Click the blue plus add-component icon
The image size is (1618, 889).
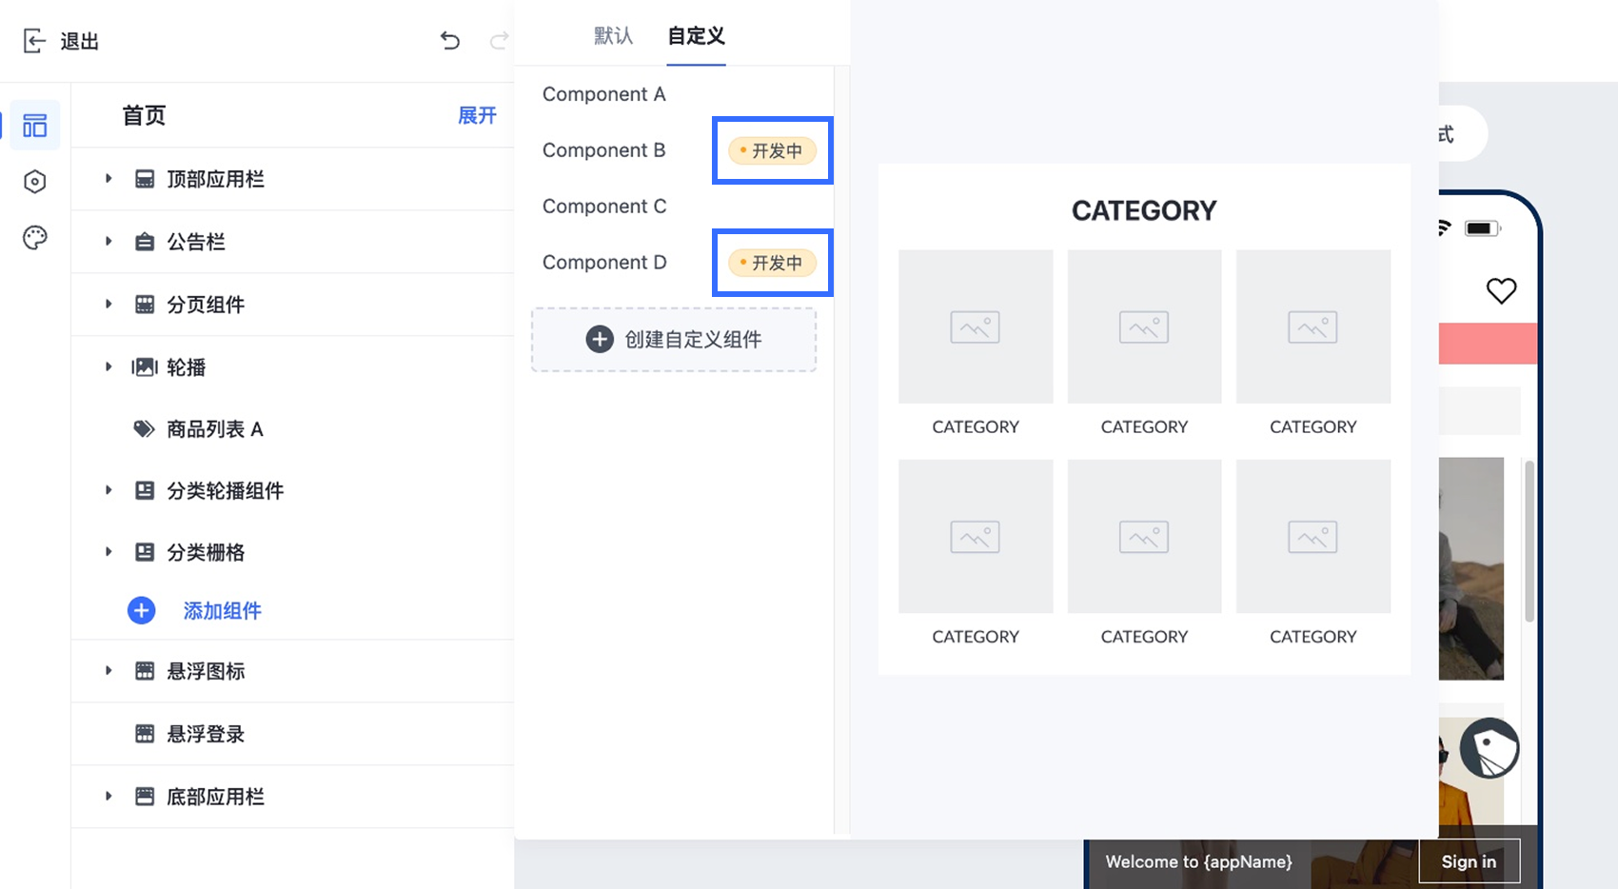(x=142, y=610)
